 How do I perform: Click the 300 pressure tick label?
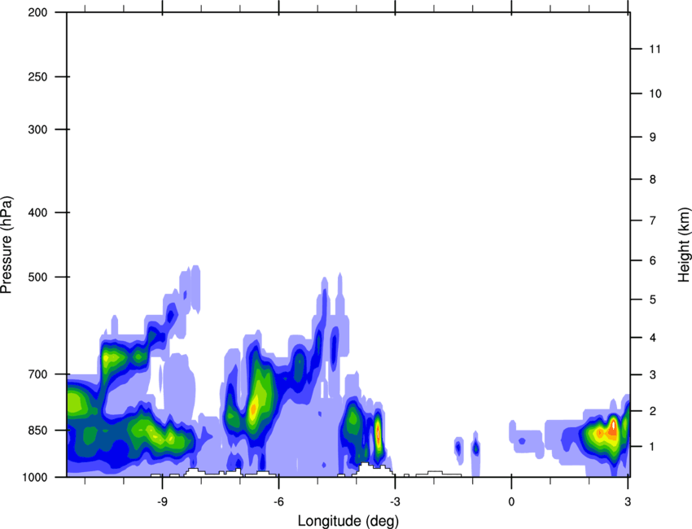pyautogui.click(x=37, y=129)
